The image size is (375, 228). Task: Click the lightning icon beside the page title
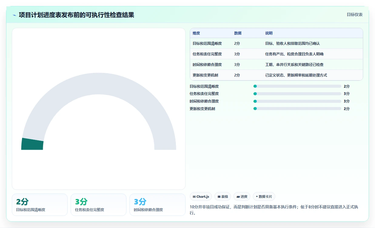(14, 15)
